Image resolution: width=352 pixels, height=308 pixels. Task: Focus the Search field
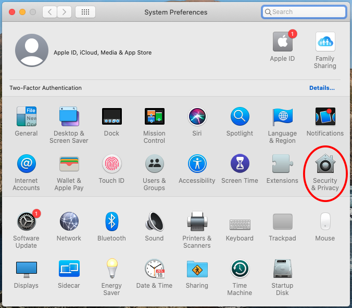(x=304, y=12)
